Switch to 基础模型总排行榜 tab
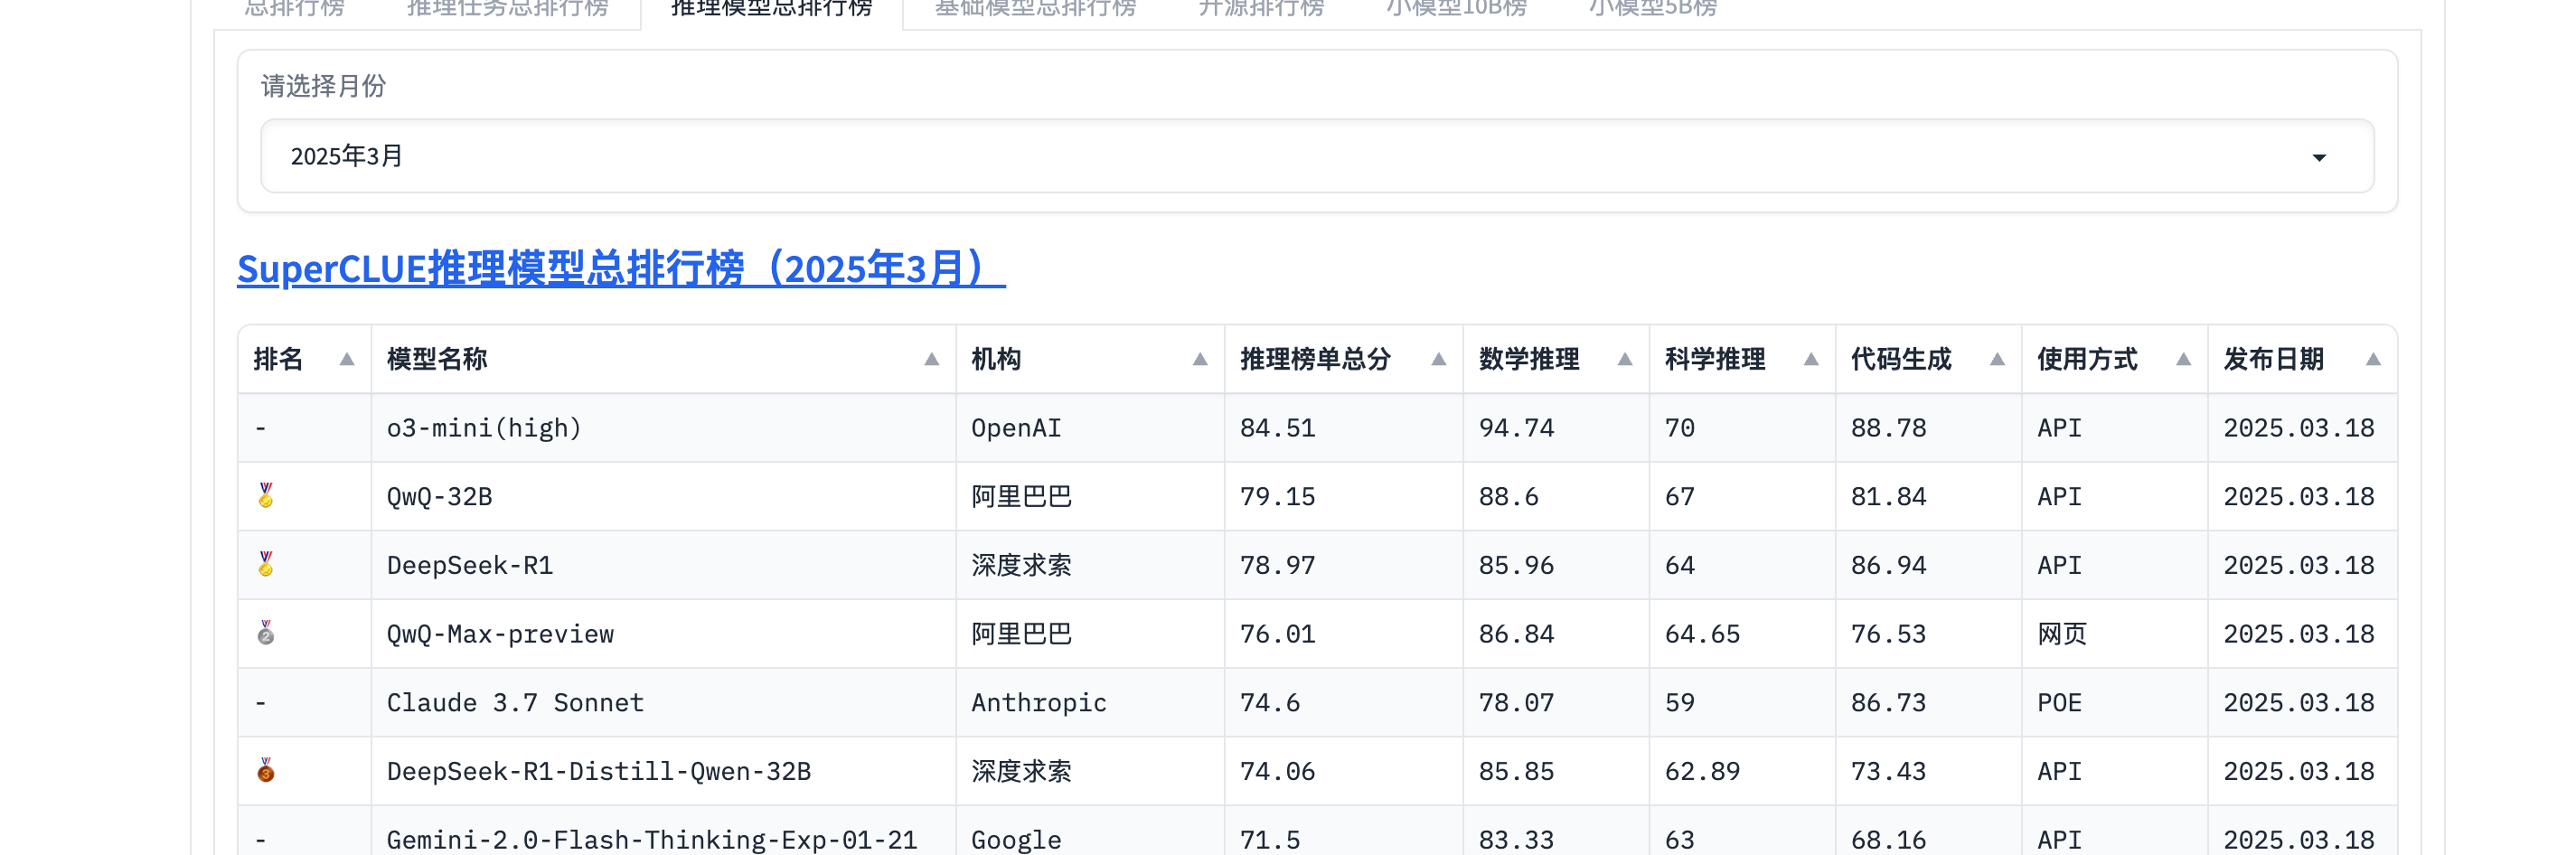The image size is (2576, 855). click(x=1035, y=8)
